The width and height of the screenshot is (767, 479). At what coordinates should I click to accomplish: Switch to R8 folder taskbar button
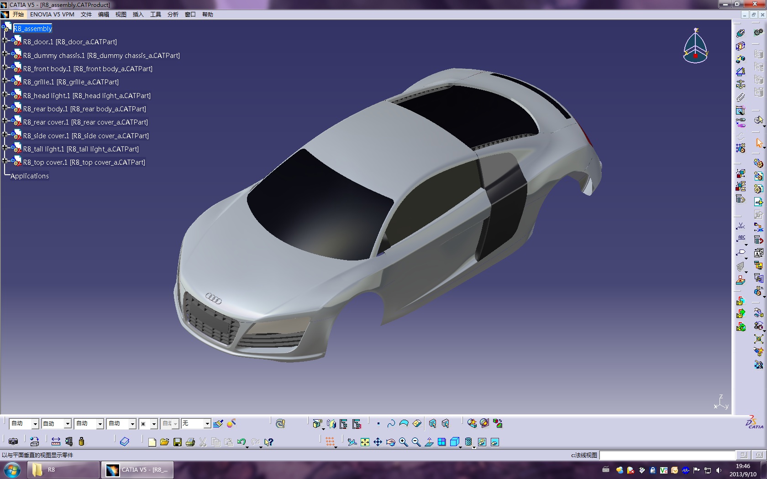pyautogui.click(x=63, y=470)
